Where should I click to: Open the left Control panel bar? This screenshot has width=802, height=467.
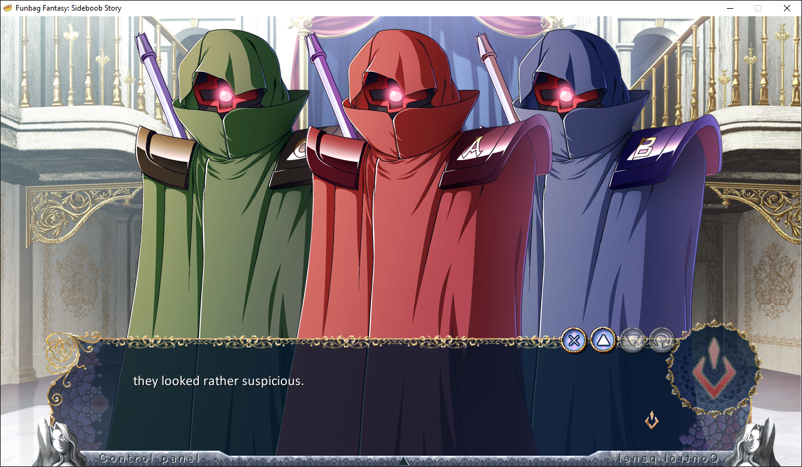150,458
